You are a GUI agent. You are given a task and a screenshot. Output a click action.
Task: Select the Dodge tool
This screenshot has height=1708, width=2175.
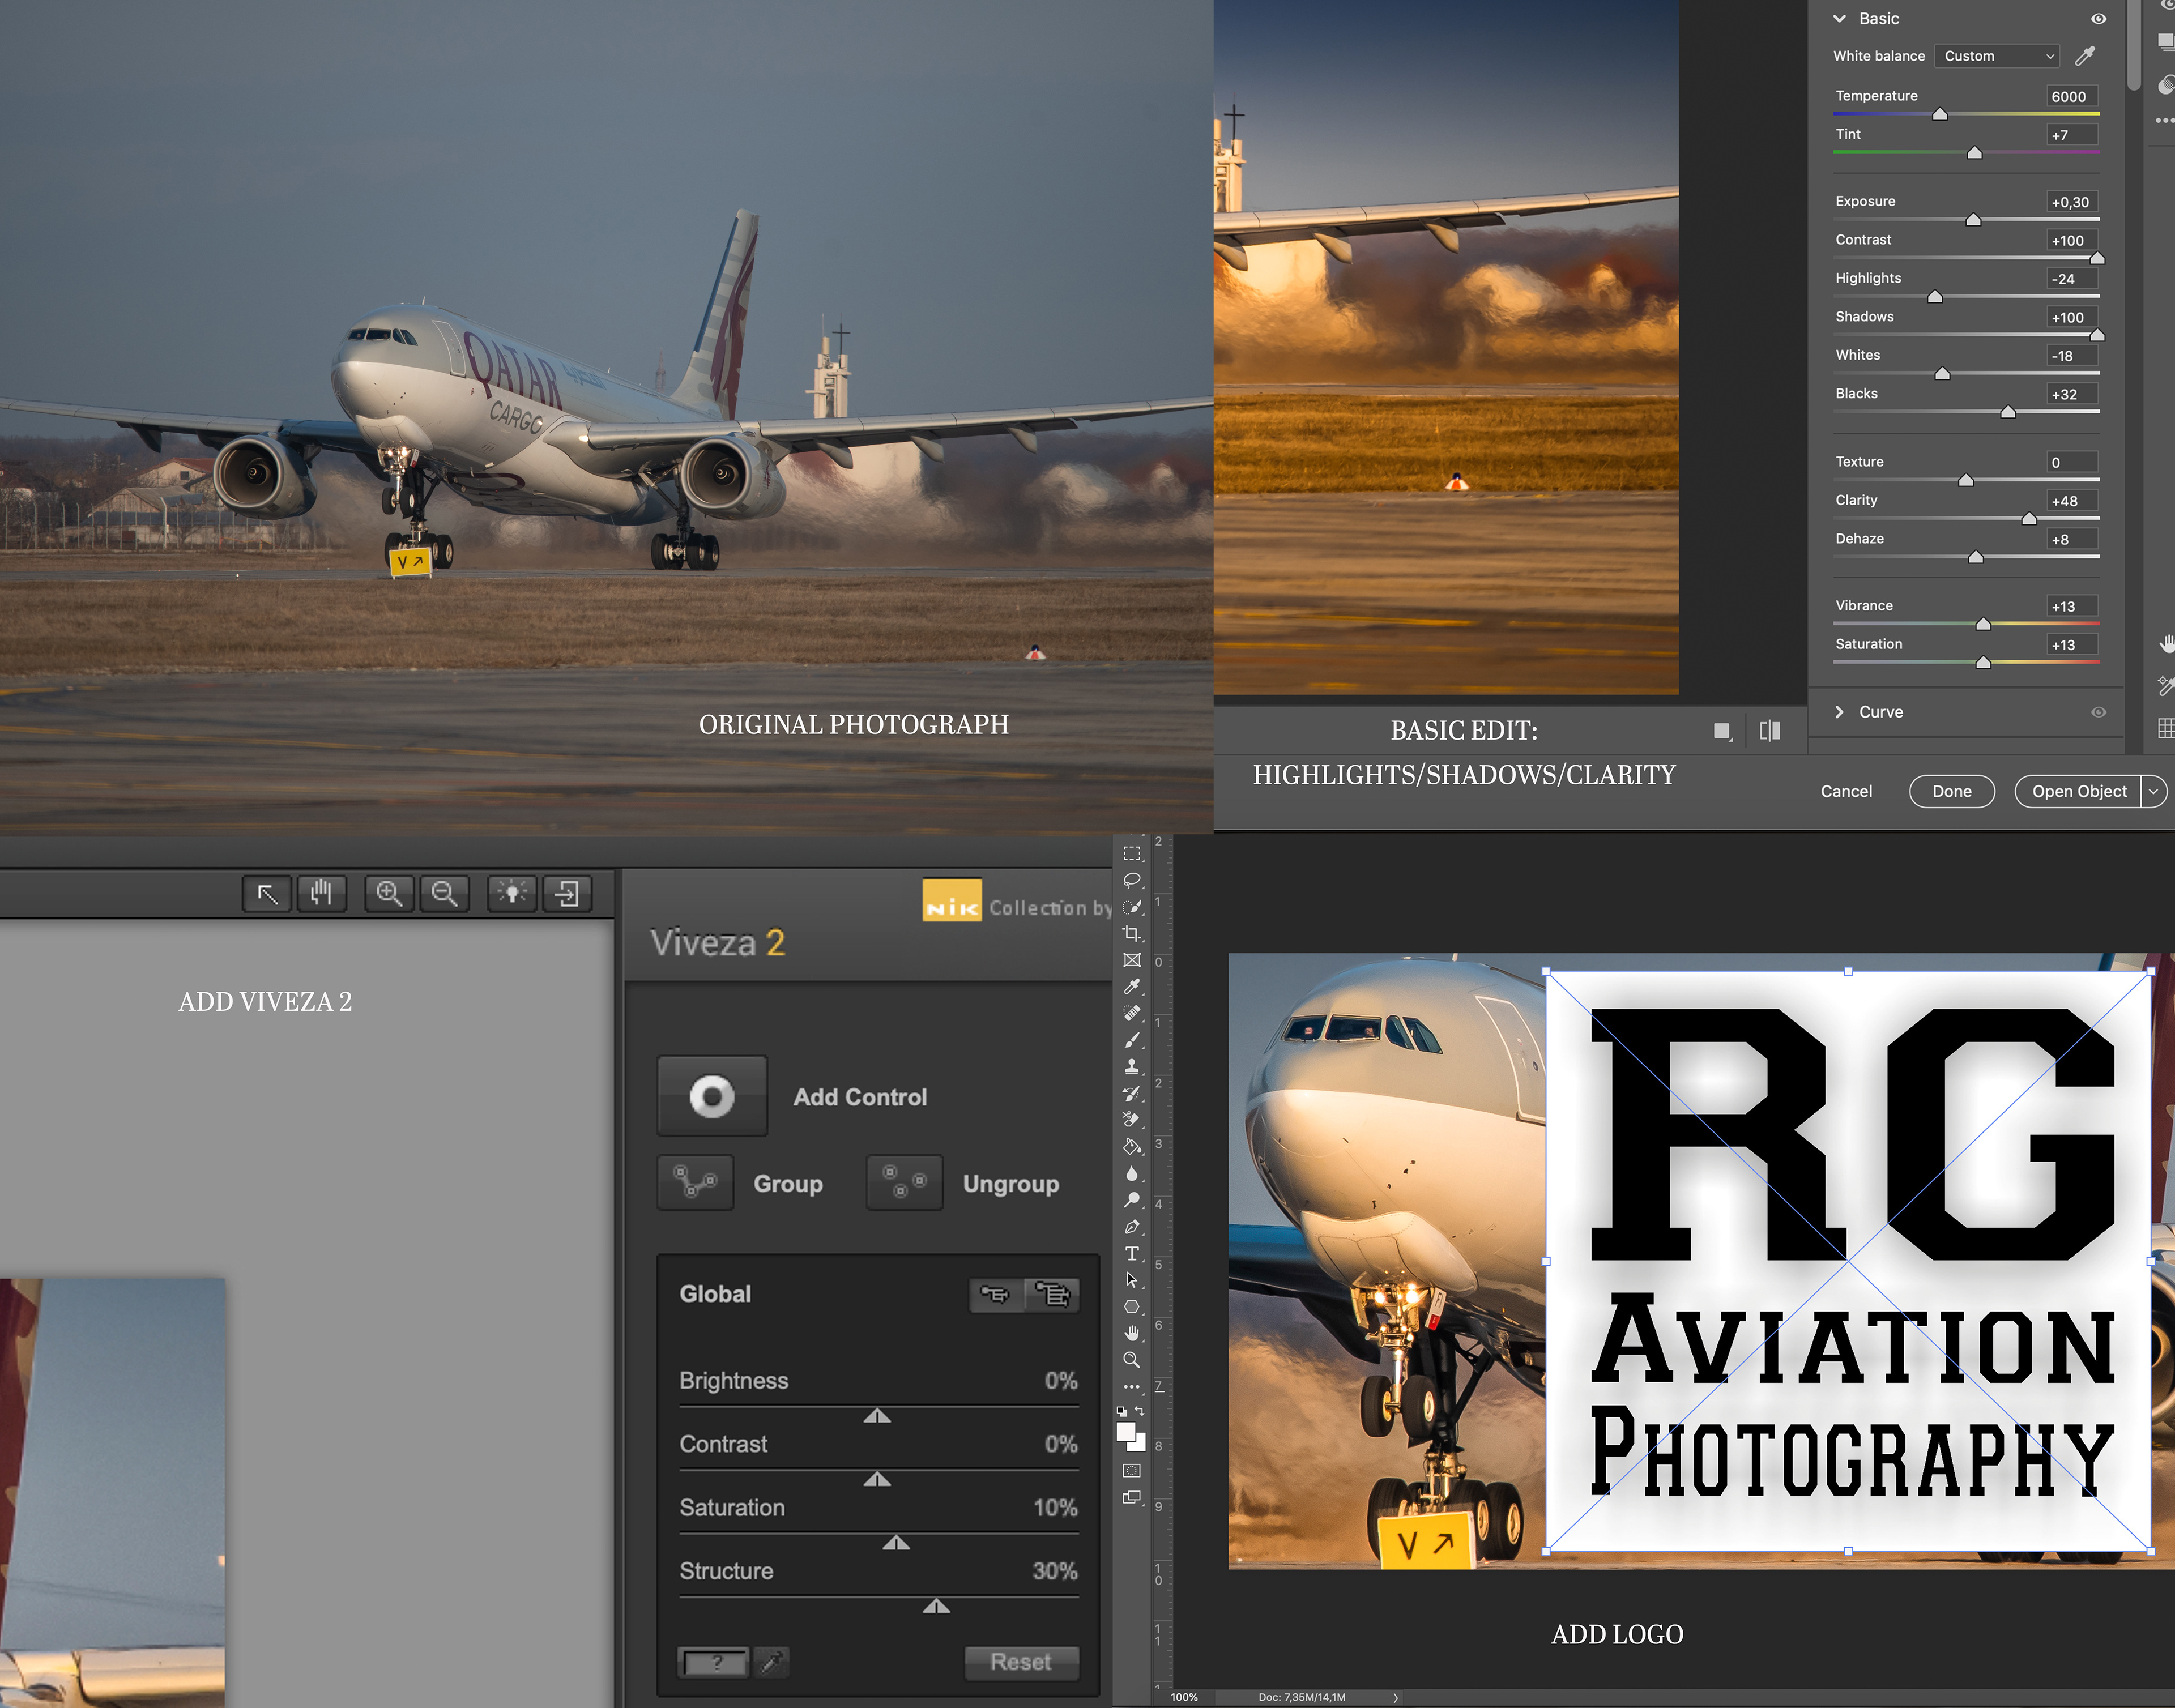pyautogui.click(x=1132, y=1200)
